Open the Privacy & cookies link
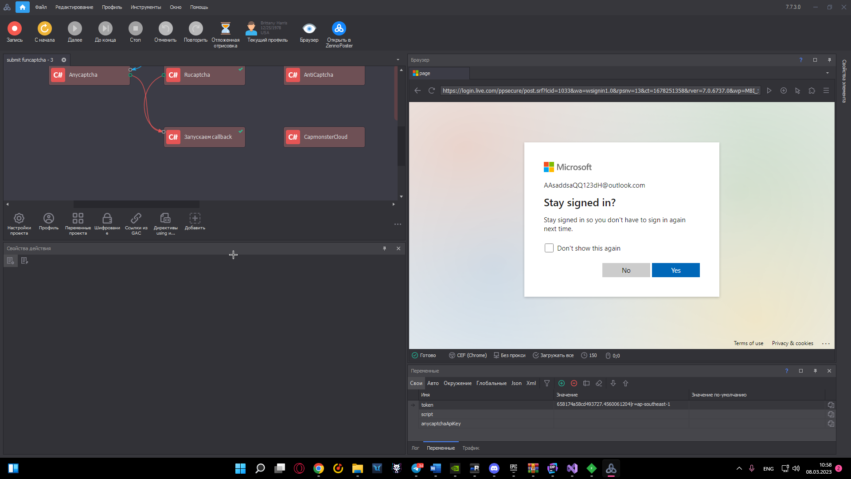851x479 pixels. (792, 343)
